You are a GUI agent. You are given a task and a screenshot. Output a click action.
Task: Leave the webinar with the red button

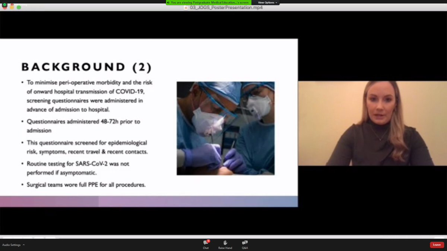(437, 245)
